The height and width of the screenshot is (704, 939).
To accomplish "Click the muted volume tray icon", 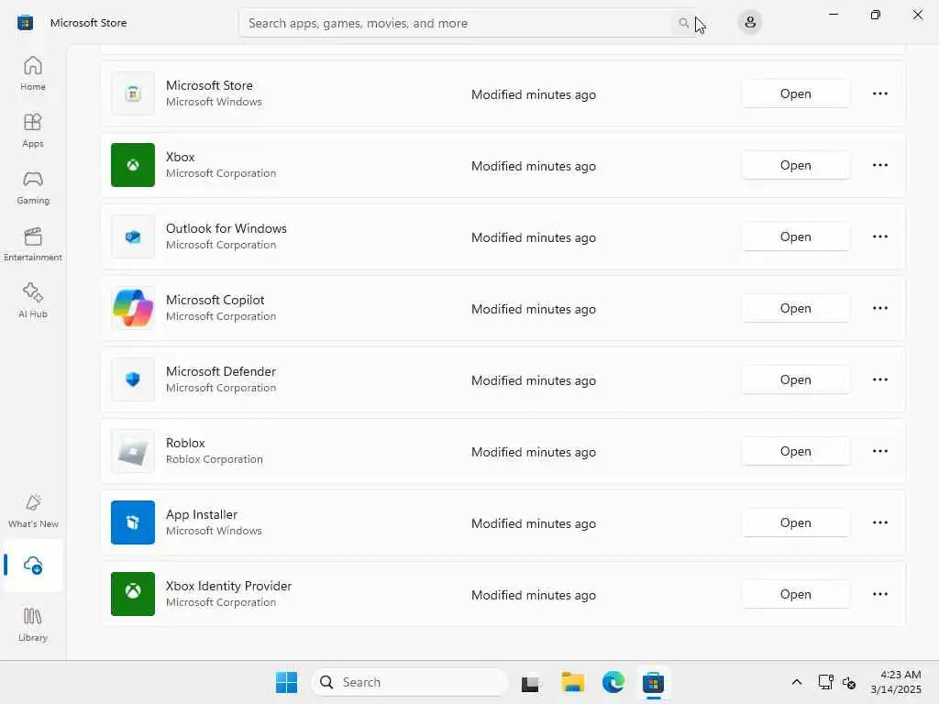I will tap(849, 682).
